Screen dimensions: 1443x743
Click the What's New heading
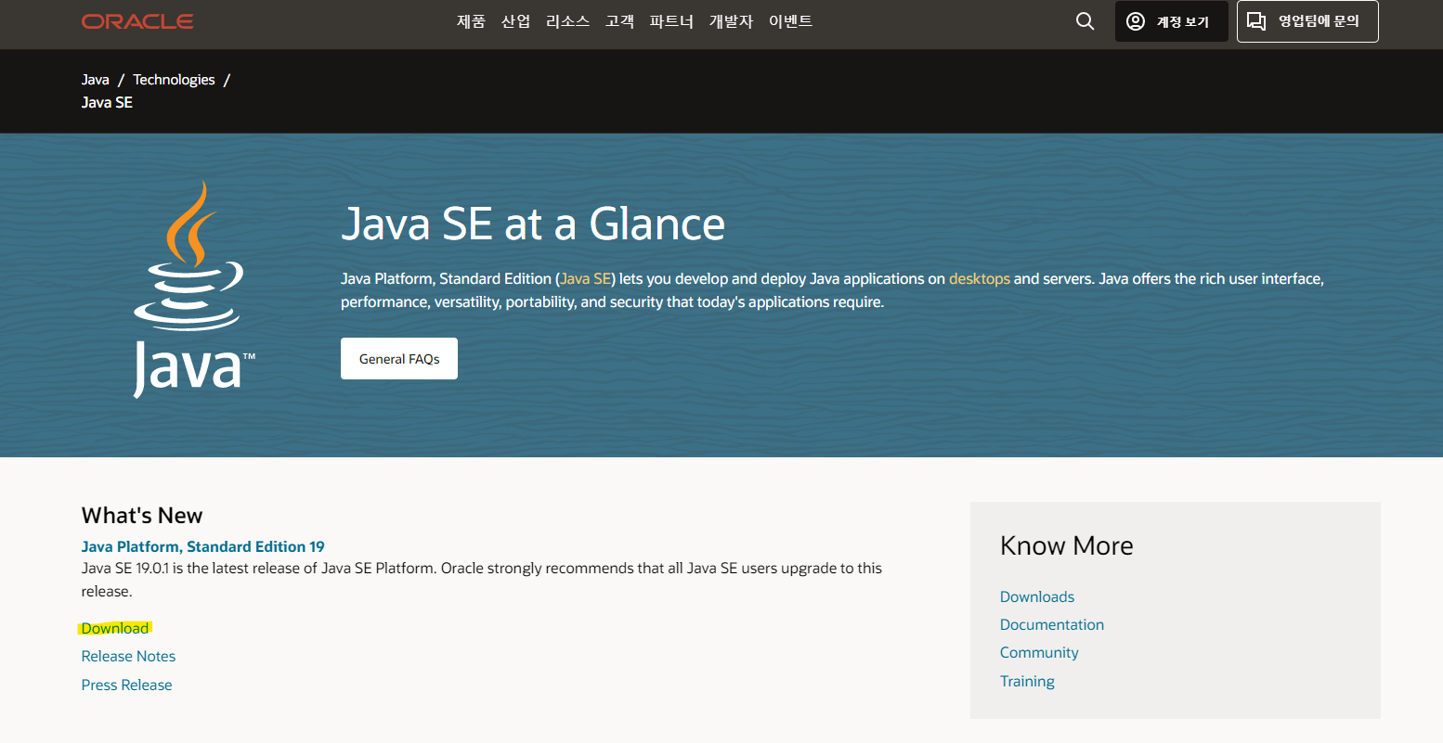(x=142, y=516)
